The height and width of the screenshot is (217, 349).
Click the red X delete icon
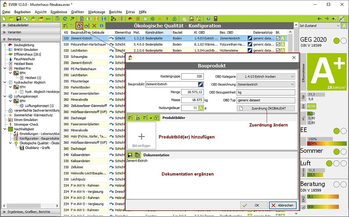[94, 26]
